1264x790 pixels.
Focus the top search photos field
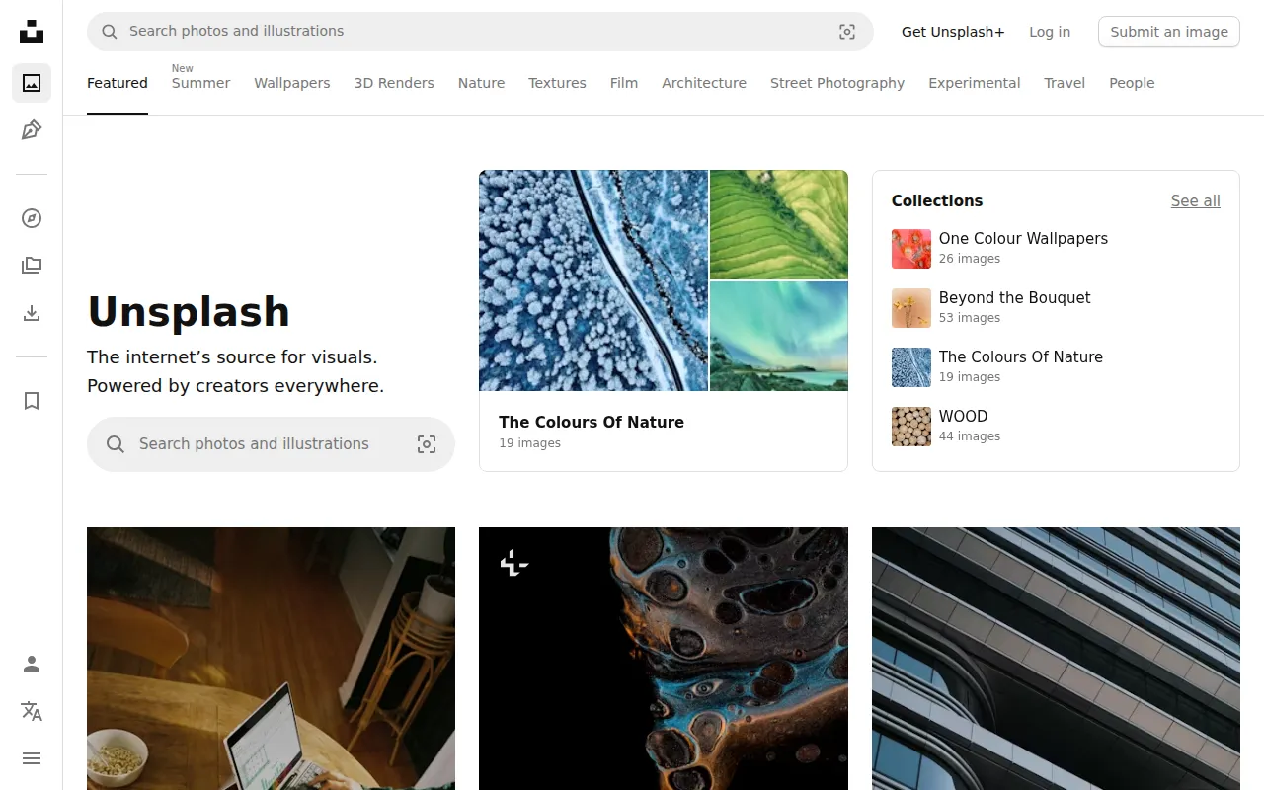coord(480,32)
